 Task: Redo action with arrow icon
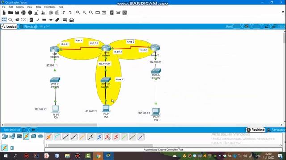click(70, 12)
